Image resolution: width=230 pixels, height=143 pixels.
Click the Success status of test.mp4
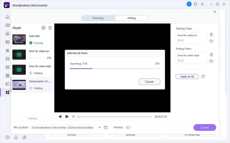click(36, 43)
